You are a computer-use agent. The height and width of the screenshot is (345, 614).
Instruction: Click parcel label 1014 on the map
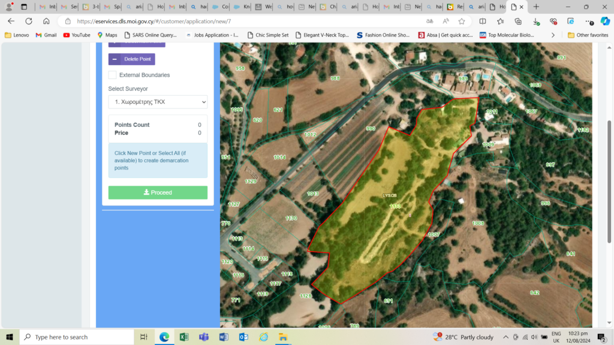[279, 158]
